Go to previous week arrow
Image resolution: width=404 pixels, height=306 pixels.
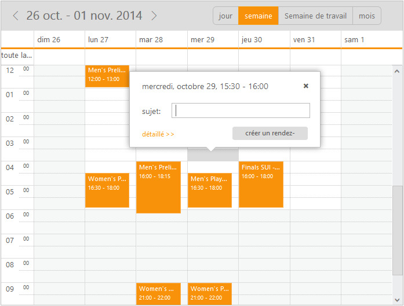(16, 16)
